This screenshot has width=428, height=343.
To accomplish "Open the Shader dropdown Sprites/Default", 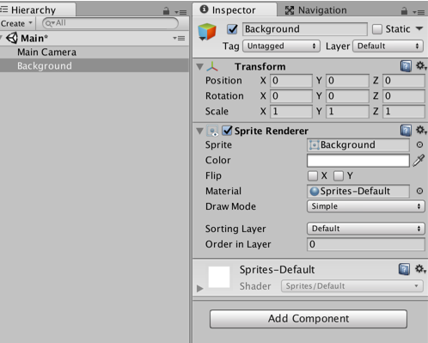I will (x=352, y=286).
